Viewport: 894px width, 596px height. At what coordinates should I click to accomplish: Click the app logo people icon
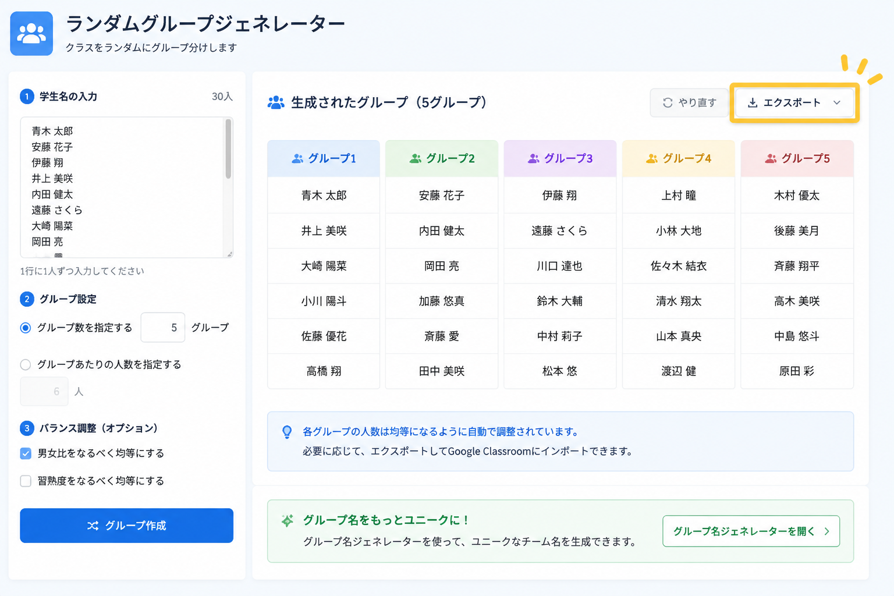coord(31,34)
